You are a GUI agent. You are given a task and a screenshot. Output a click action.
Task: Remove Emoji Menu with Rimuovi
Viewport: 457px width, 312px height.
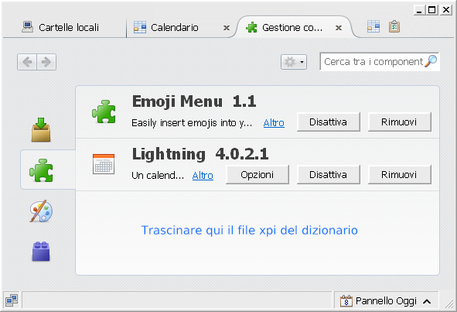(x=399, y=122)
